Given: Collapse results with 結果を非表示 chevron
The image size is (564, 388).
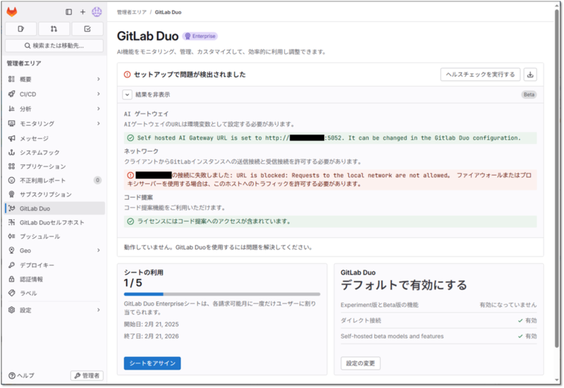Looking at the screenshot, I should click(128, 95).
